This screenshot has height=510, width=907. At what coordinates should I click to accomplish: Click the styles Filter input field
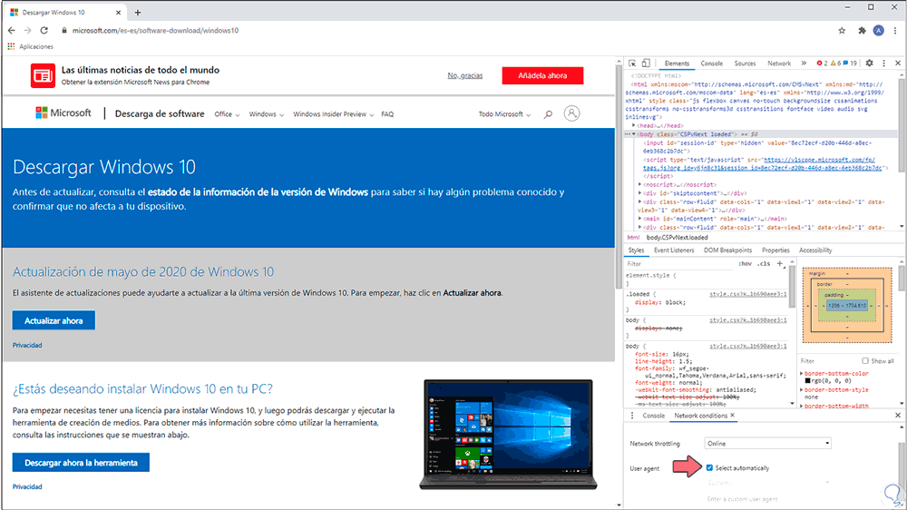point(679,263)
